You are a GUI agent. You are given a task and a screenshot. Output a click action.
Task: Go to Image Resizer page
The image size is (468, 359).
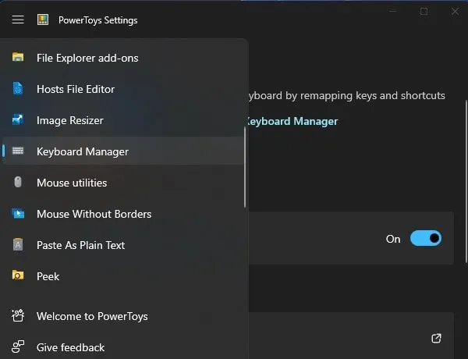[123, 120]
